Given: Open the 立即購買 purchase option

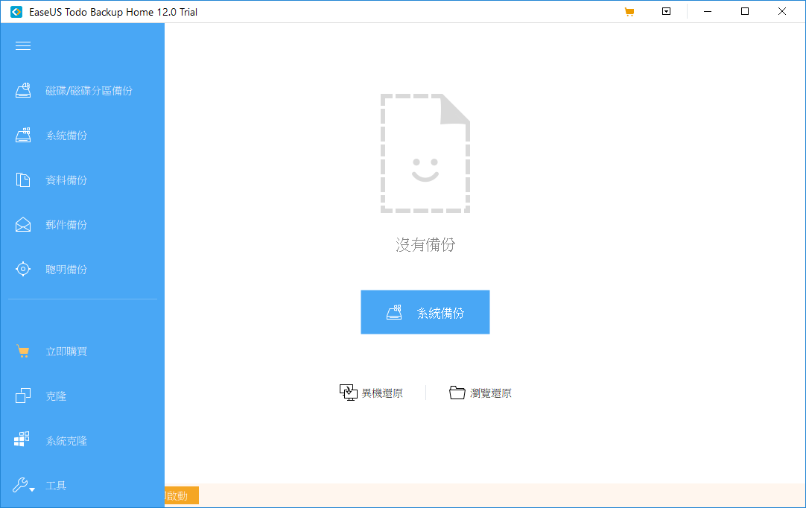Looking at the screenshot, I should pyautogui.click(x=66, y=352).
